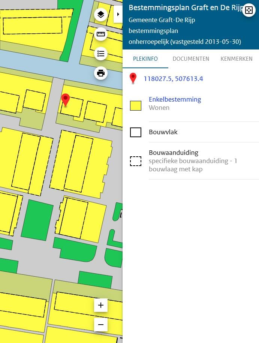Open the KENMERKEN tab
259x343 pixels.
click(x=236, y=59)
